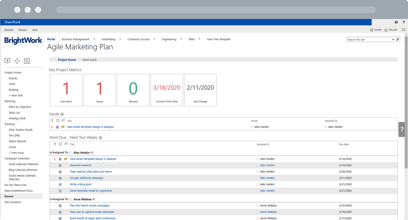Open the search scope dropdown arrow
408x220 pixels.
point(393,39)
